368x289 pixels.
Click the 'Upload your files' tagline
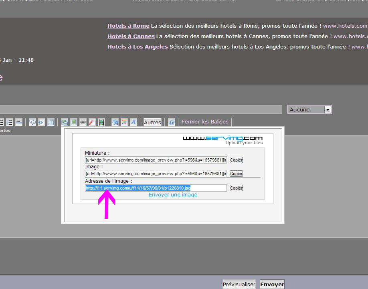point(244,143)
